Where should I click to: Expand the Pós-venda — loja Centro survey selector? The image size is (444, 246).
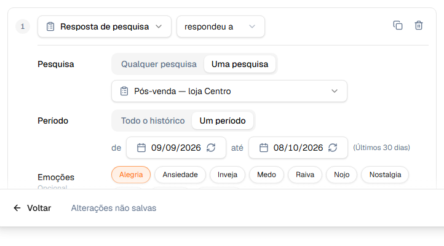(x=229, y=91)
